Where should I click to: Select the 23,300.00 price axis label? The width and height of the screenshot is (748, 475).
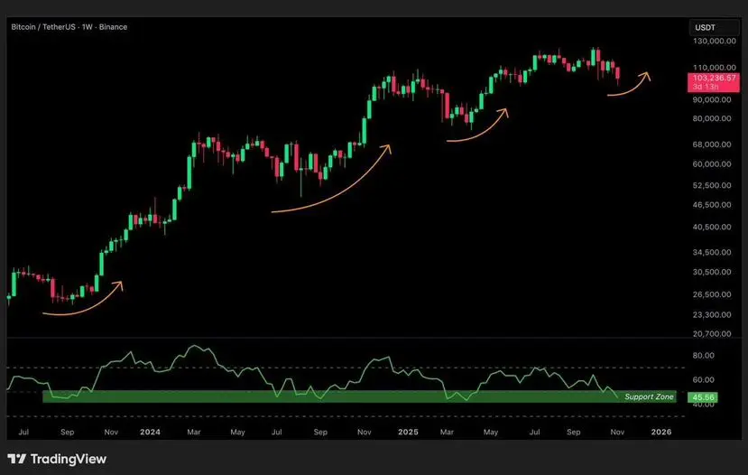coord(712,314)
